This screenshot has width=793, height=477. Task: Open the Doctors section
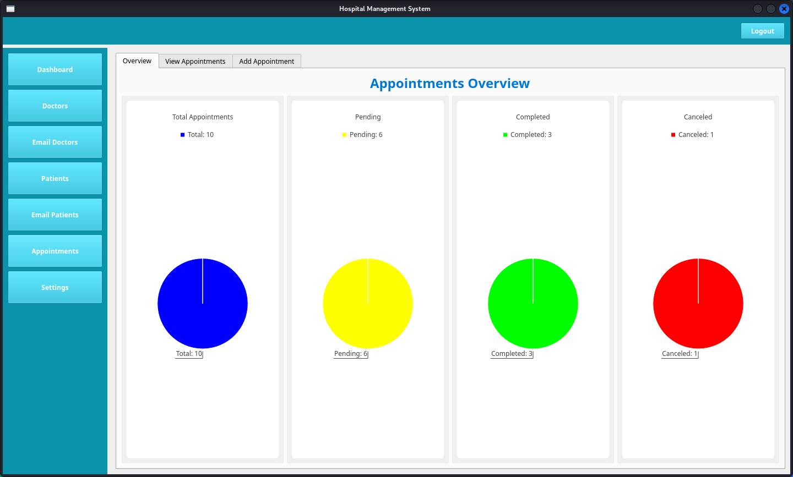(x=55, y=106)
